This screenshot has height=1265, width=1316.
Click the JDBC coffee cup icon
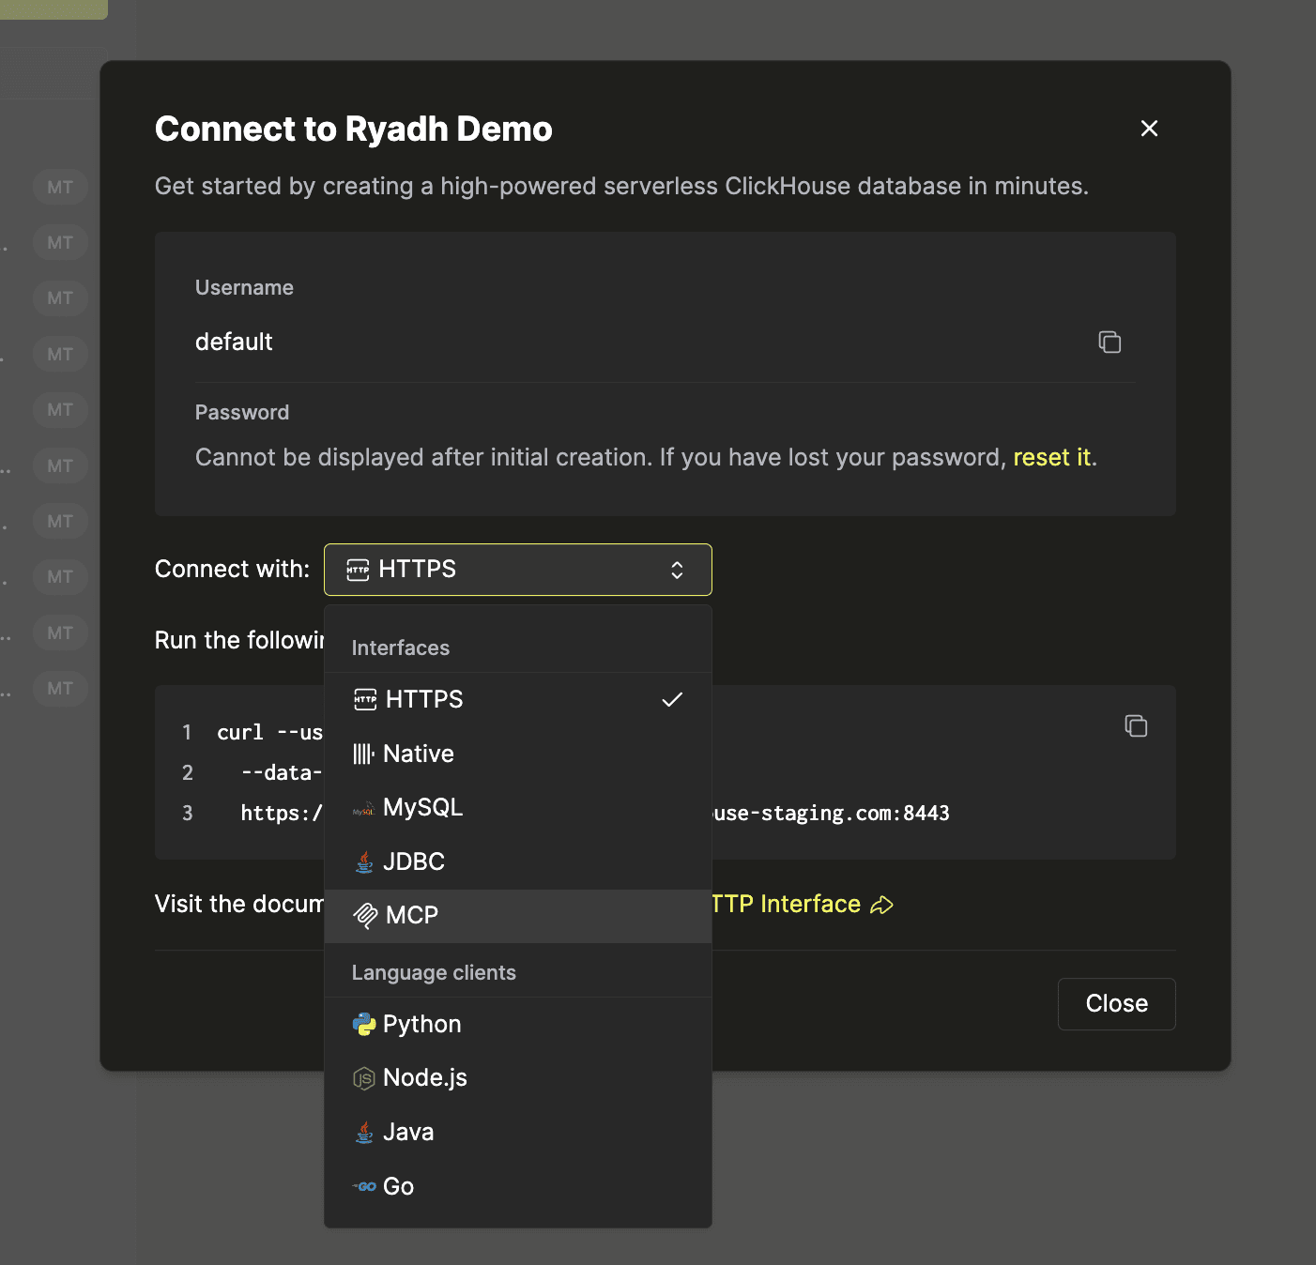(x=364, y=861)
